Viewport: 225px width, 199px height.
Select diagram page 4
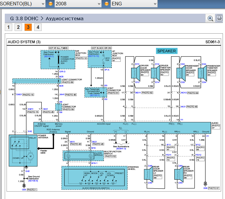click(x=38, y=27)
